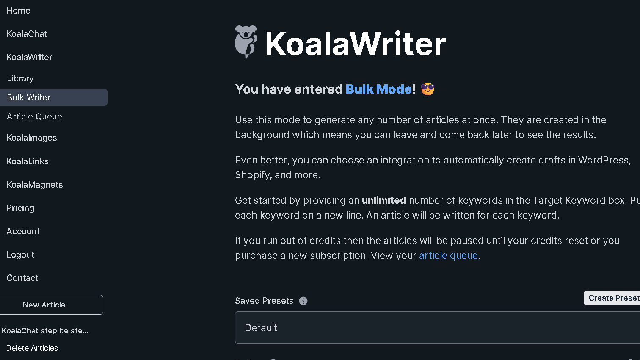640x360 pixels.
Task: Start a New Article
Action: pos(44,305)
